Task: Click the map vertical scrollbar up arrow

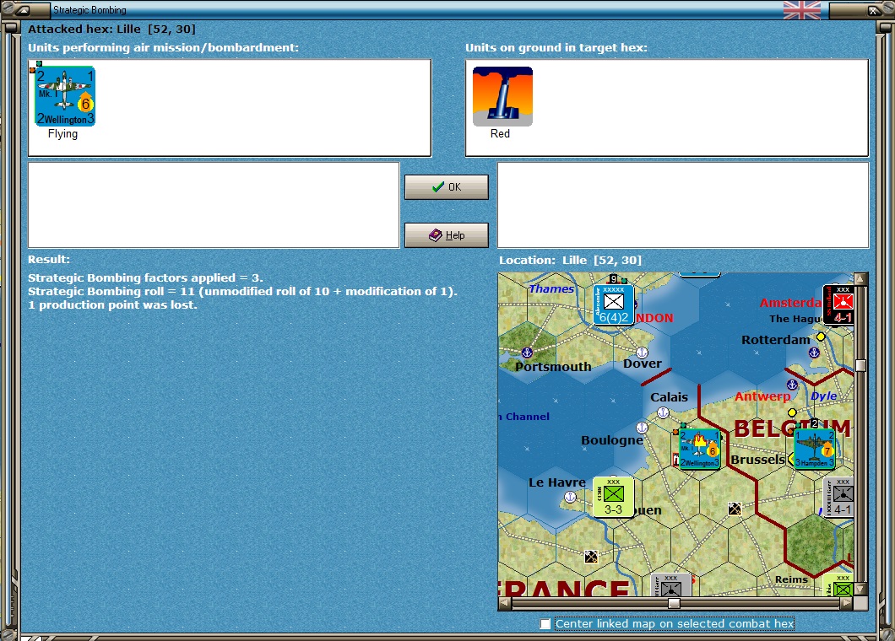Action: (860, 279)
